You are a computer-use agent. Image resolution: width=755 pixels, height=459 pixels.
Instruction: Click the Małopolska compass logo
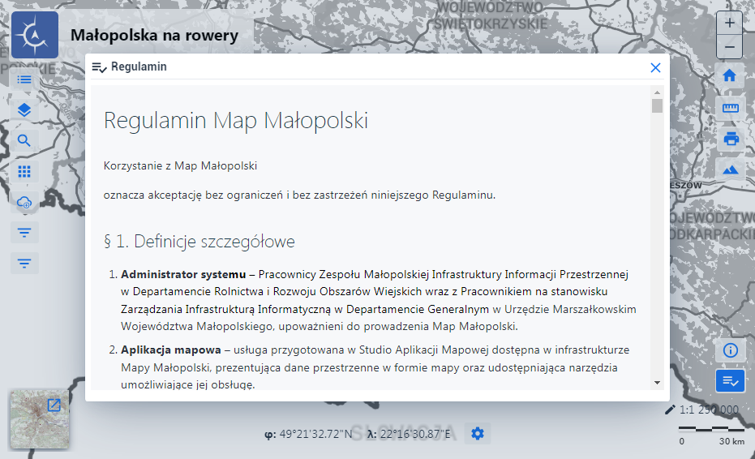click(x=34, y=35)
